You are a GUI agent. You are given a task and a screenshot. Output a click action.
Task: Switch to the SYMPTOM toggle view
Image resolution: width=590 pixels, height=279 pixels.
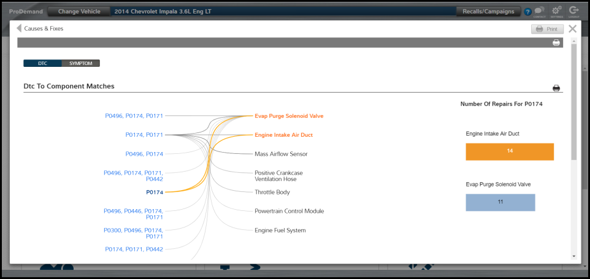point(80,63)
